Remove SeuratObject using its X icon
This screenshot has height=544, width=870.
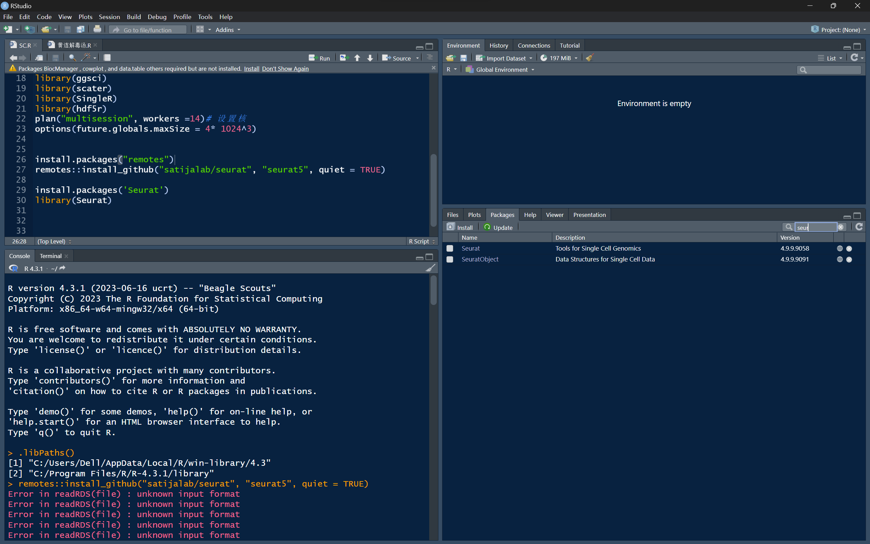point(849,259)
